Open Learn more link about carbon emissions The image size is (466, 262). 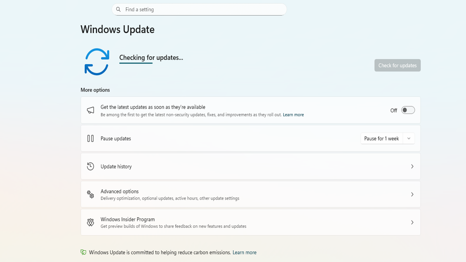tap(244, 252)
